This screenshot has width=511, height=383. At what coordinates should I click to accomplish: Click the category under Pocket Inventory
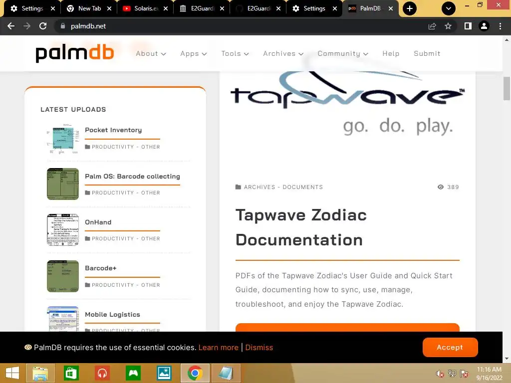tap(126, 147)
